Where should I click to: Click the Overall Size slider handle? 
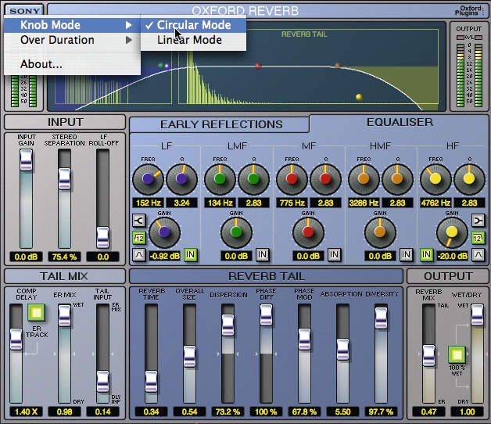[189, 357]
